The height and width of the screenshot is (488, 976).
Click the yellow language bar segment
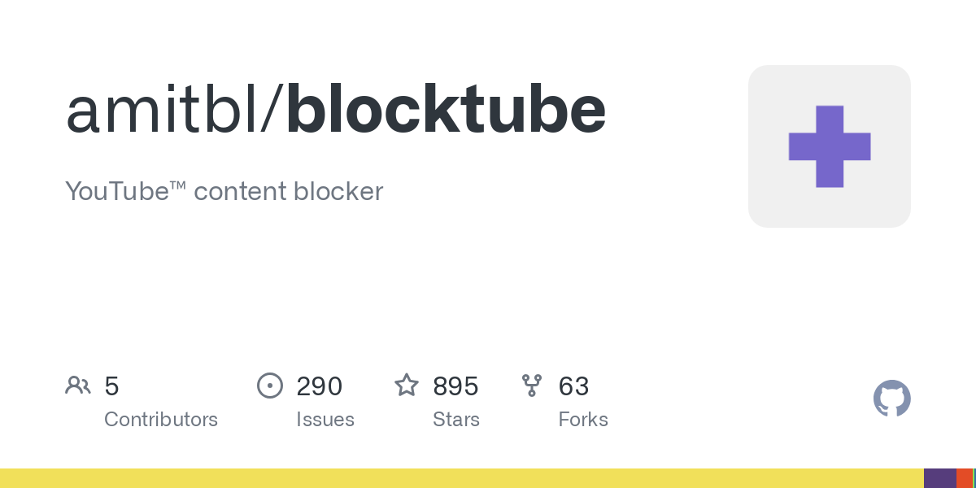(x=462, y=478)
